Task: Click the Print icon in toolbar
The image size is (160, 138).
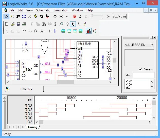Action: (x=24, y=24)
